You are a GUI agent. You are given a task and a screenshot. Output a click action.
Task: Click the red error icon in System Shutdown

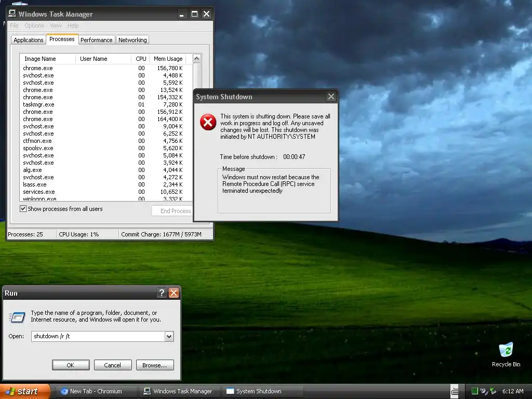pyautogui.click(x=208, y=122)
